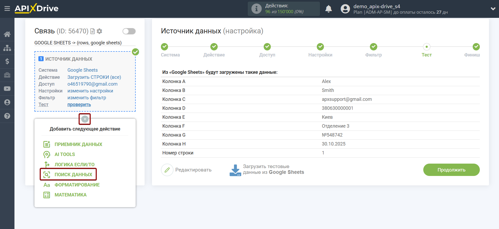
Task: Click the home icon in the sidebar
Action: [7, 34]
